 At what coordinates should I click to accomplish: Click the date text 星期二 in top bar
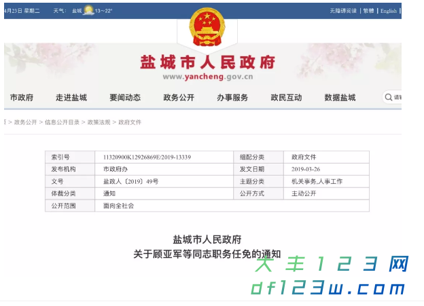(x=32, y=11)
